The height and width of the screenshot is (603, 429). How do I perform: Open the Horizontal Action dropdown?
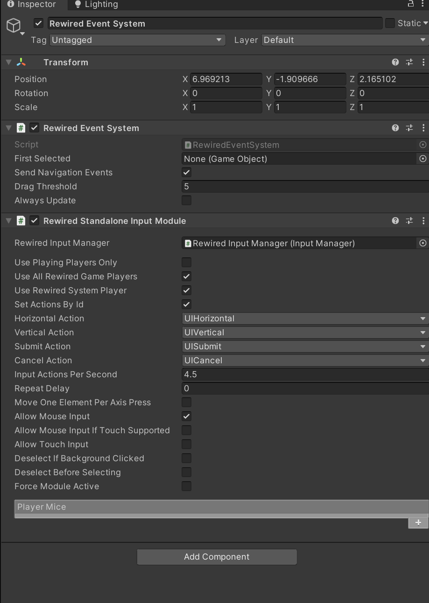click(x=305, y=319)
